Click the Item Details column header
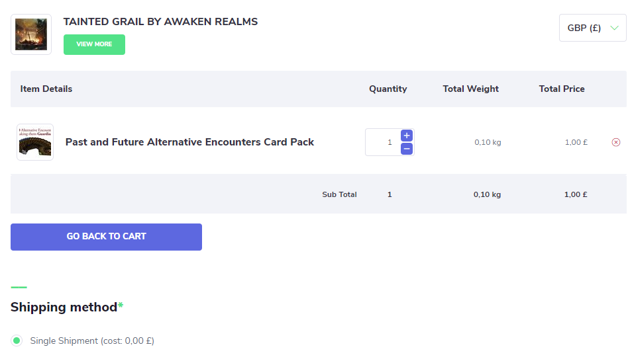 tap(46, 89)
